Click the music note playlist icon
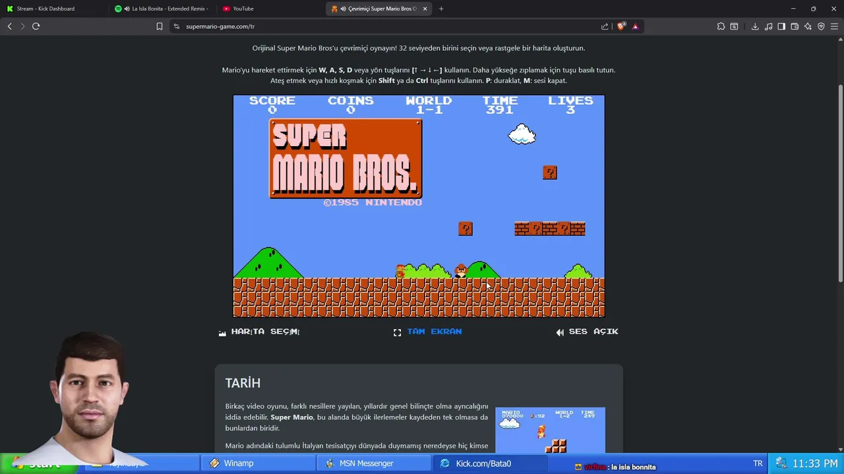This screenshot has width=844, height=474. [x=768, y=26]
